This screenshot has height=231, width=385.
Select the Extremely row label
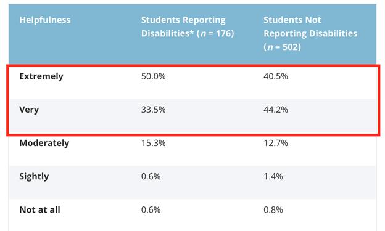(41, 76)
